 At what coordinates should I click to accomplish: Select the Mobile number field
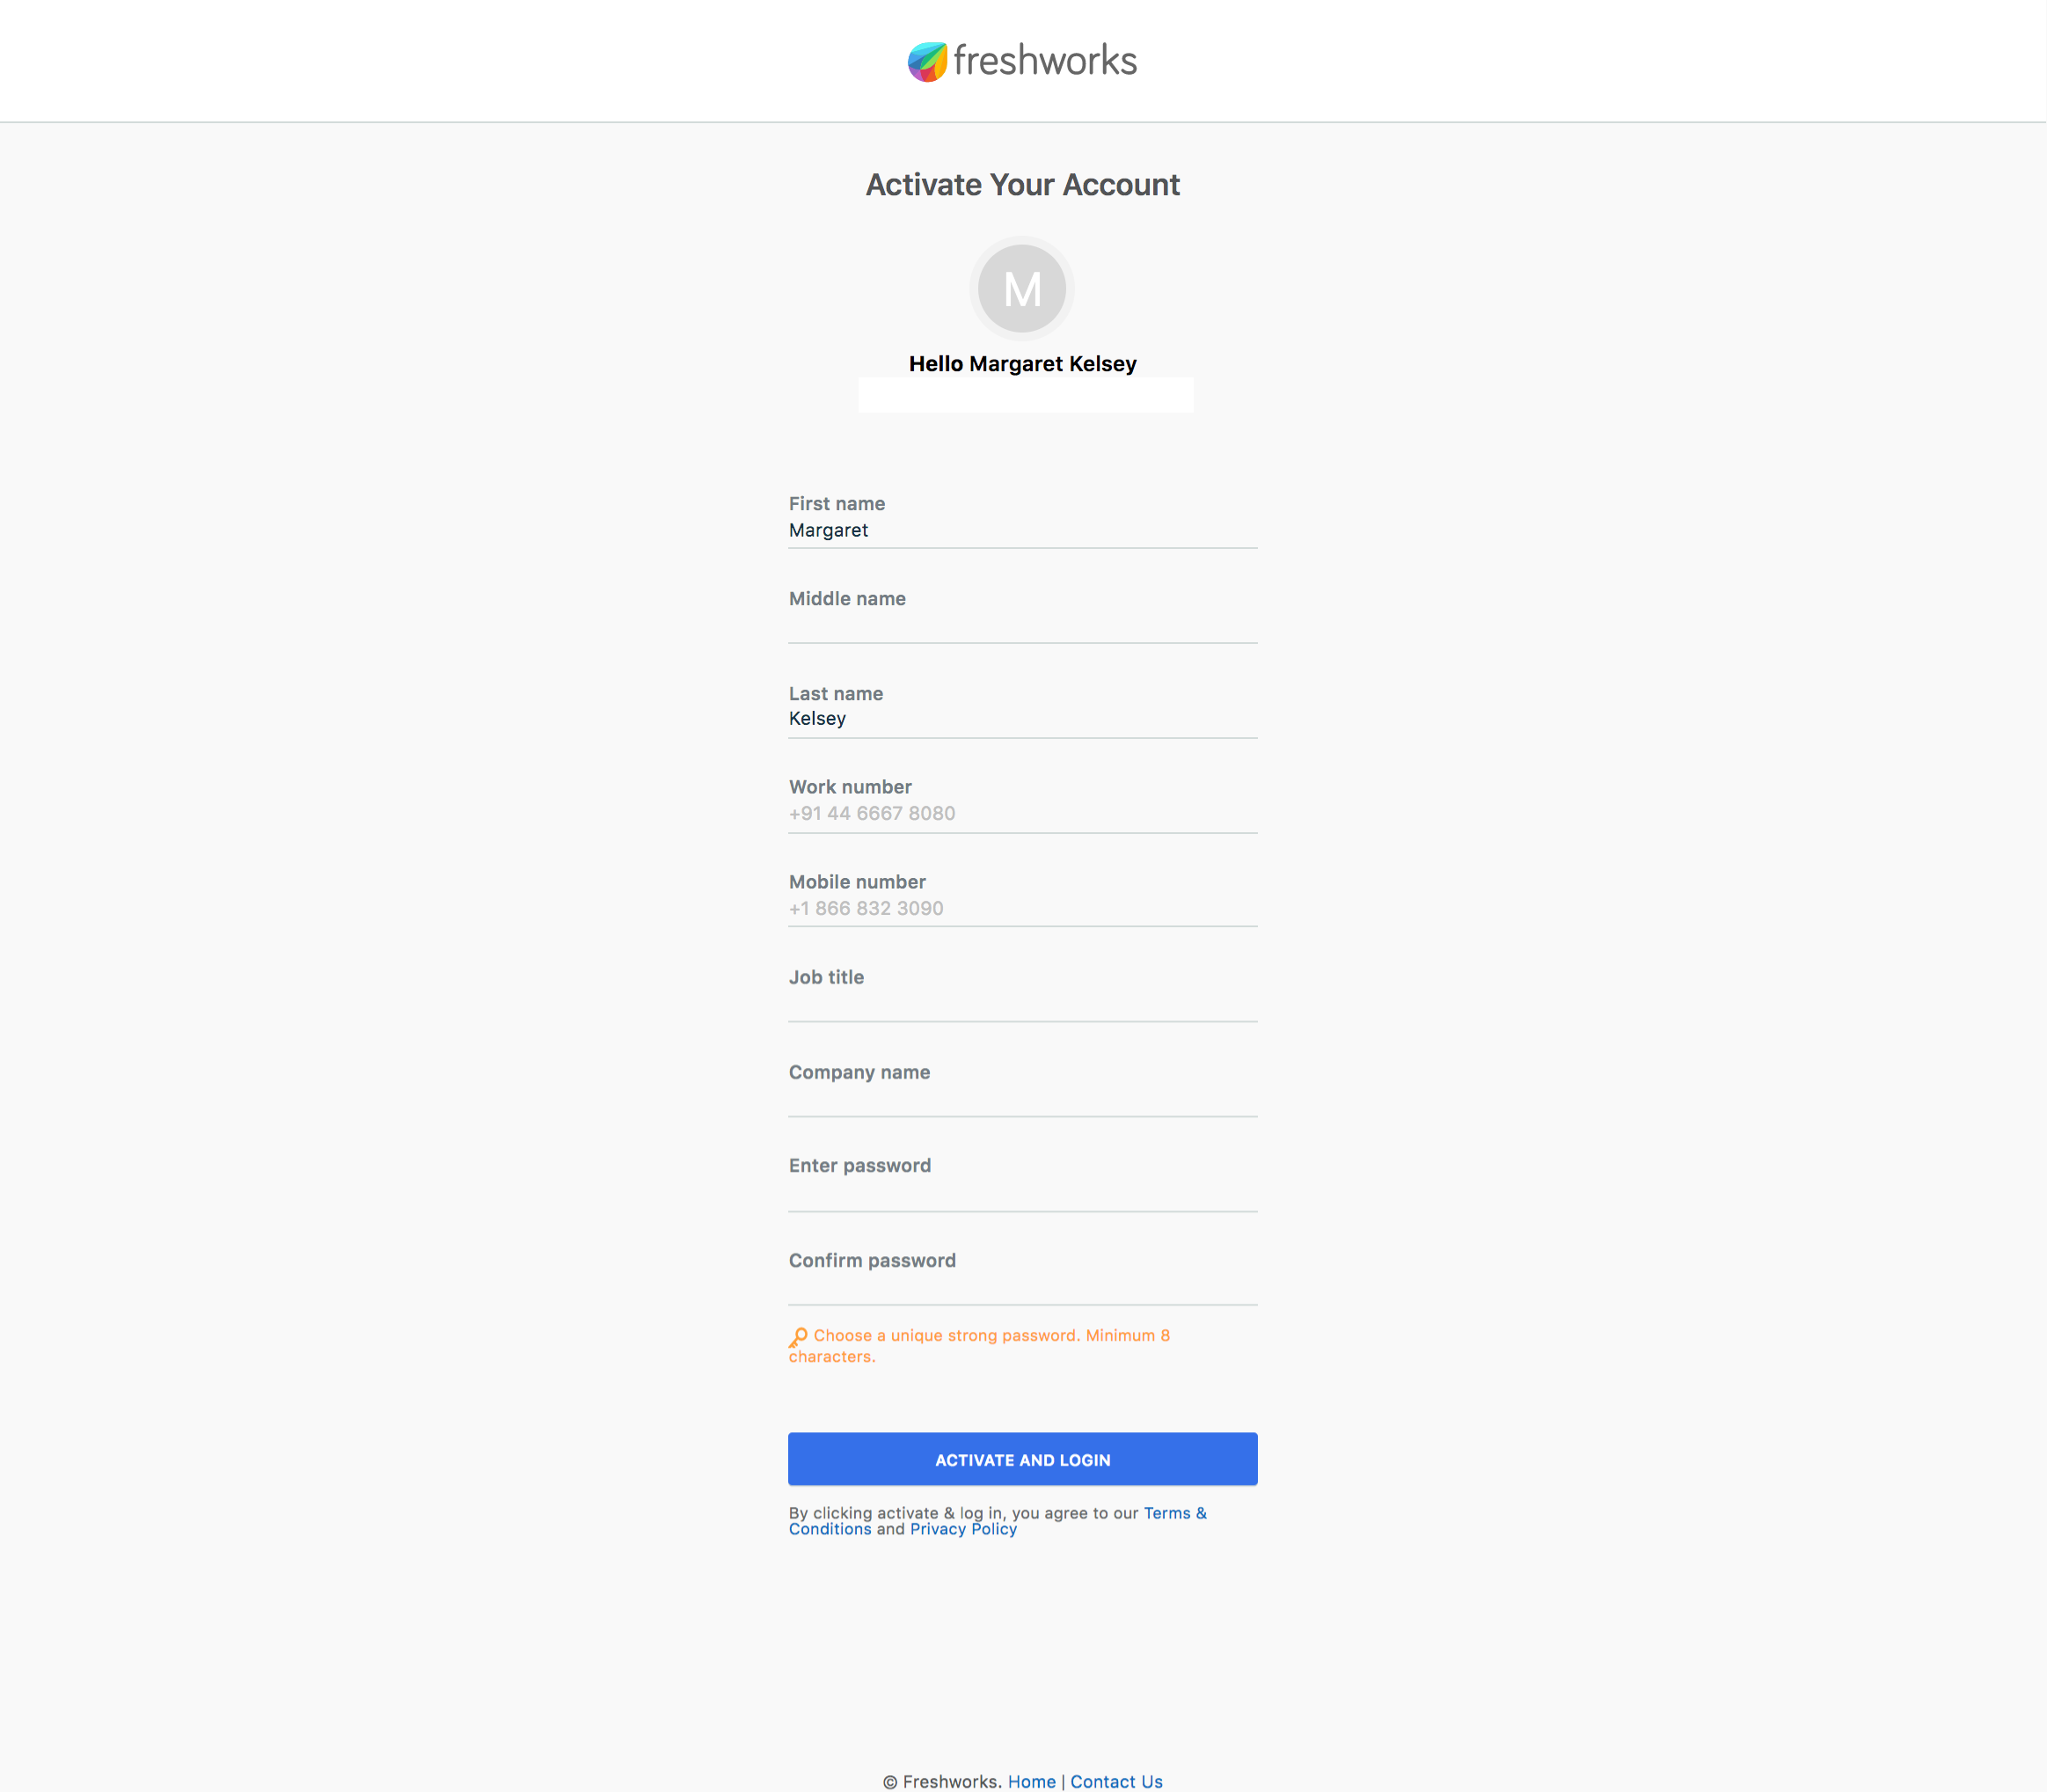1022,908
